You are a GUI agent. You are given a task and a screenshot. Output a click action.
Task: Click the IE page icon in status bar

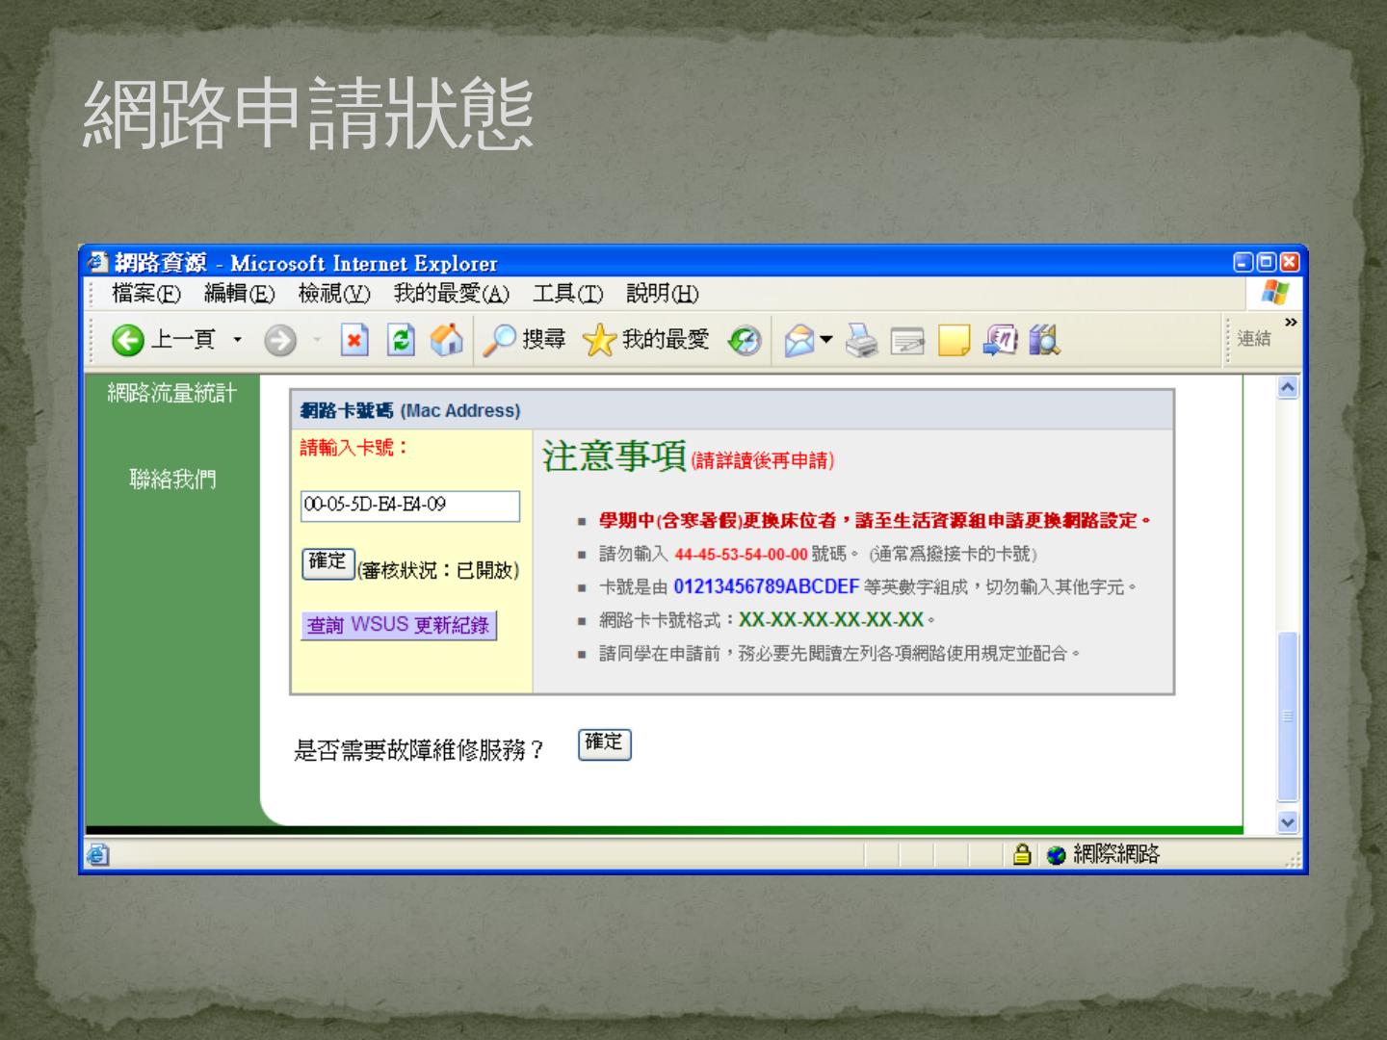tap(97, 854)
